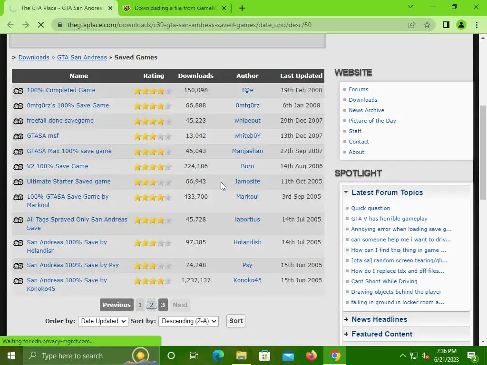Open the News Archive sidebar link
487x365 pixels.
point(367,110)
